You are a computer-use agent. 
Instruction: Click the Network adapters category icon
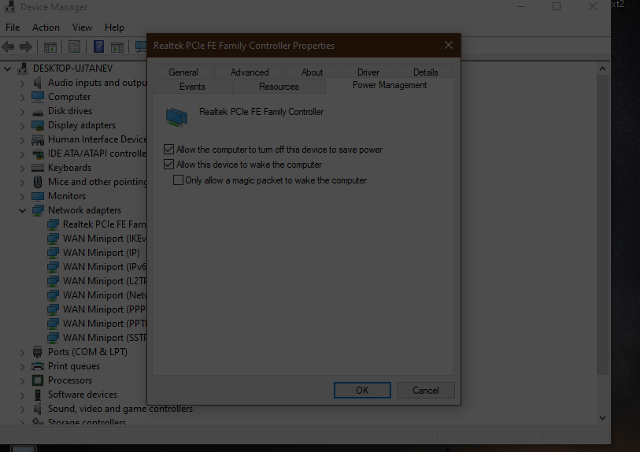click(38, 210)
